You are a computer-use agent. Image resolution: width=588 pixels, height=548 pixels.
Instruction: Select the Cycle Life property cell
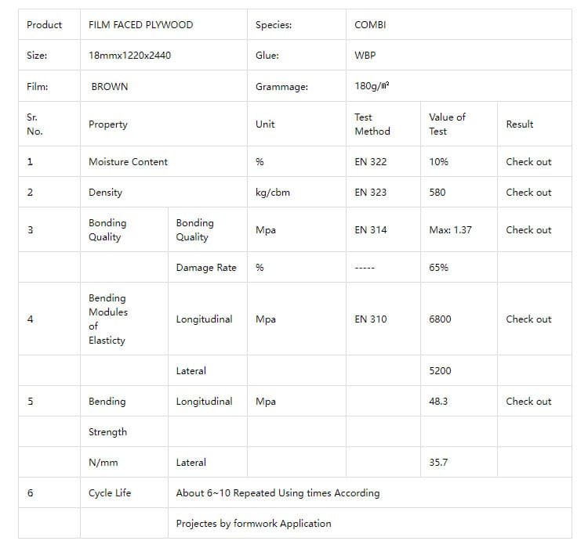tap(110, 493)
